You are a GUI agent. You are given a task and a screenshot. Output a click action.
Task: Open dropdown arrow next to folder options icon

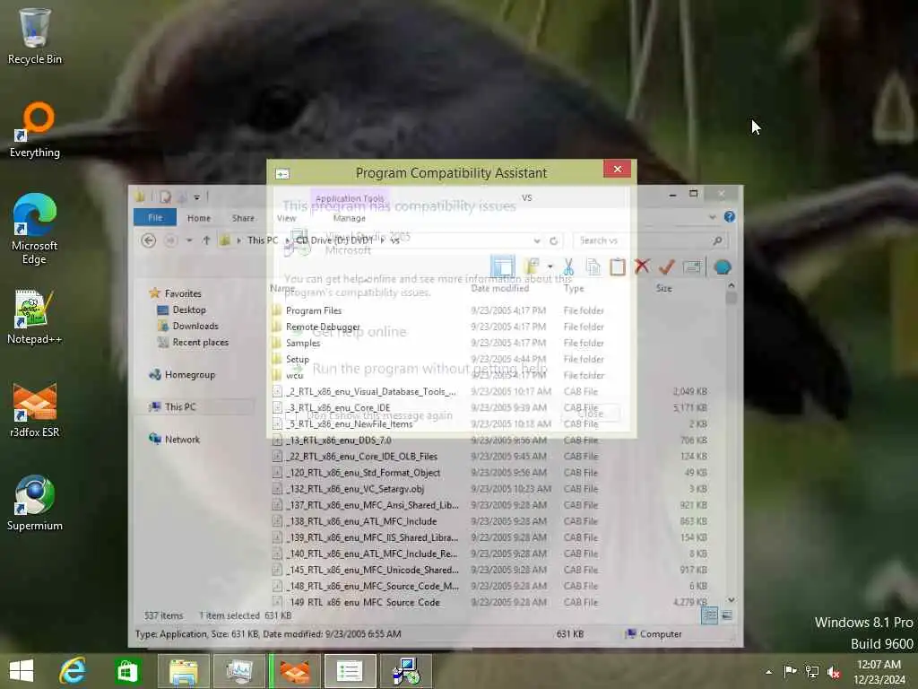tap(550, 266)
